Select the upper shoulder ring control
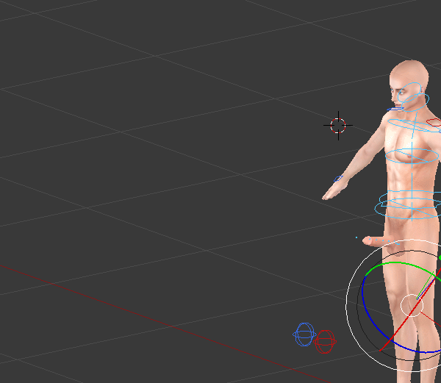This screenshot has width=441, height=383. (413, 126)
